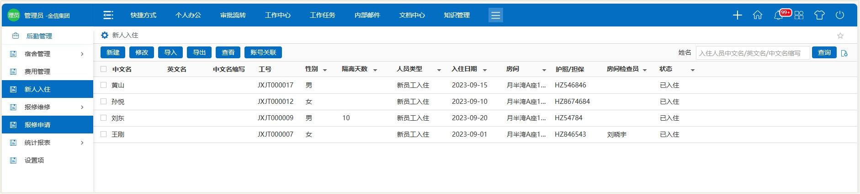This screenshot has height=194, width=860.
Task: Click the advanced search icon beside 查询
Action: point(844,53)
